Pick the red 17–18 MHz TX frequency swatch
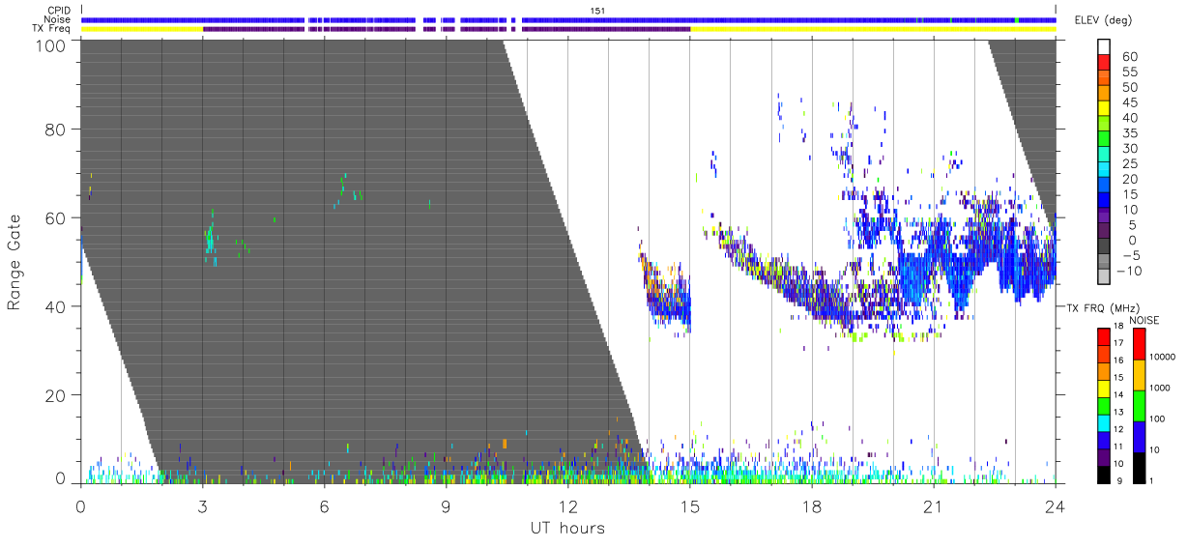This screenshot has width=1187, height=548. 1104,336
